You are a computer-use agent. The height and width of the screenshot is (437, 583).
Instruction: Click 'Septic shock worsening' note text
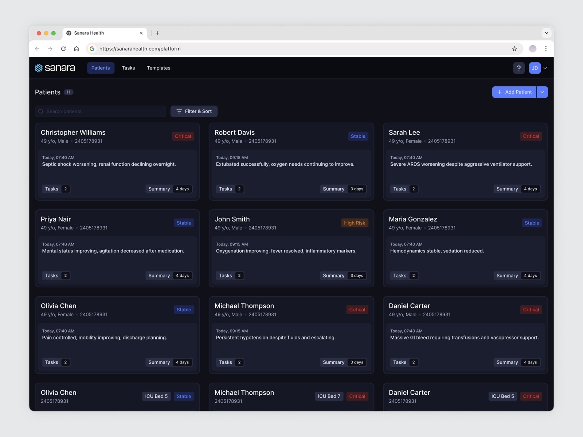[109, 164]
